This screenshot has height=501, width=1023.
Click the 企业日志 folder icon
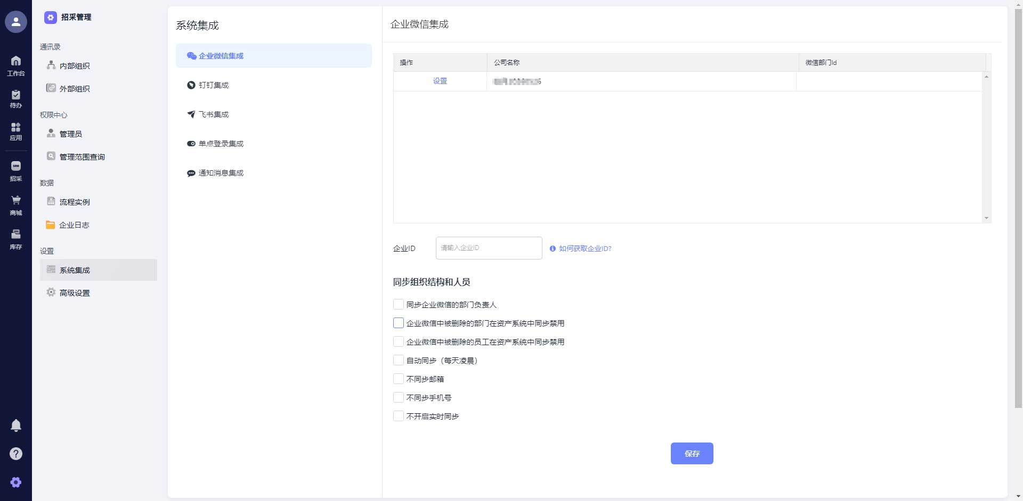pyautogui.click(x=51, y=224)
